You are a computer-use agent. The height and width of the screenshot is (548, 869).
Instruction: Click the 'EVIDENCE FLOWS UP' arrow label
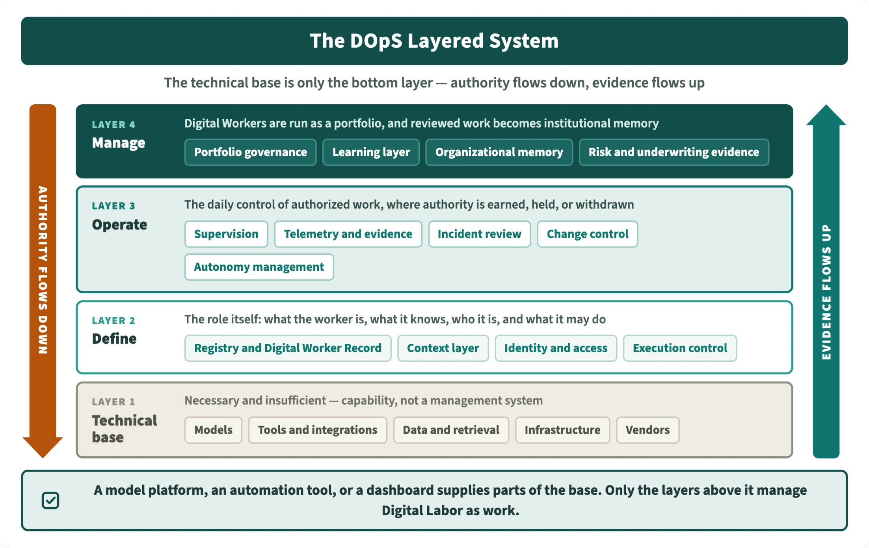826,292
